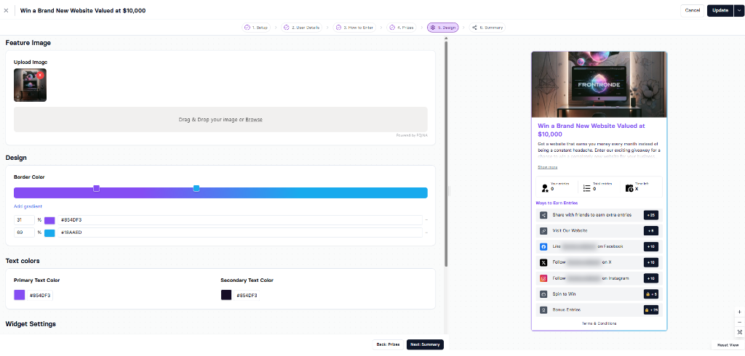Viewport: 745px width, 356px height.
Task: Close the giveaway editor with the X icon
Action: [7, 10]
